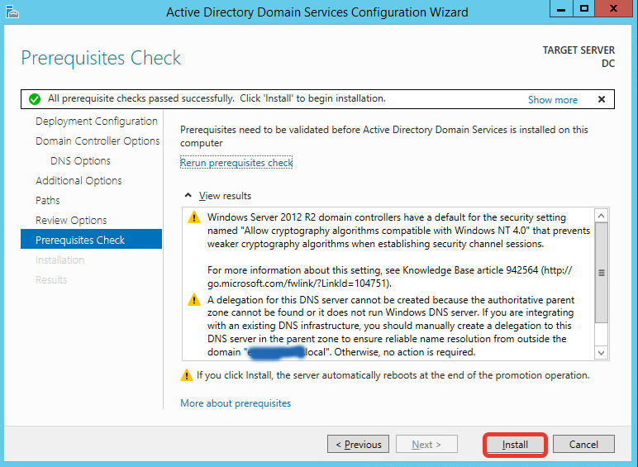Select DNS Options in sidebar
Viewport: 638px width, 467px height.
pyautogui.click(x=80, y=160)
